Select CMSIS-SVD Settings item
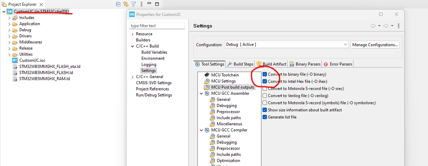Image resolution: width=428 pixels, height=166 pixels. [x=154, y=83]
